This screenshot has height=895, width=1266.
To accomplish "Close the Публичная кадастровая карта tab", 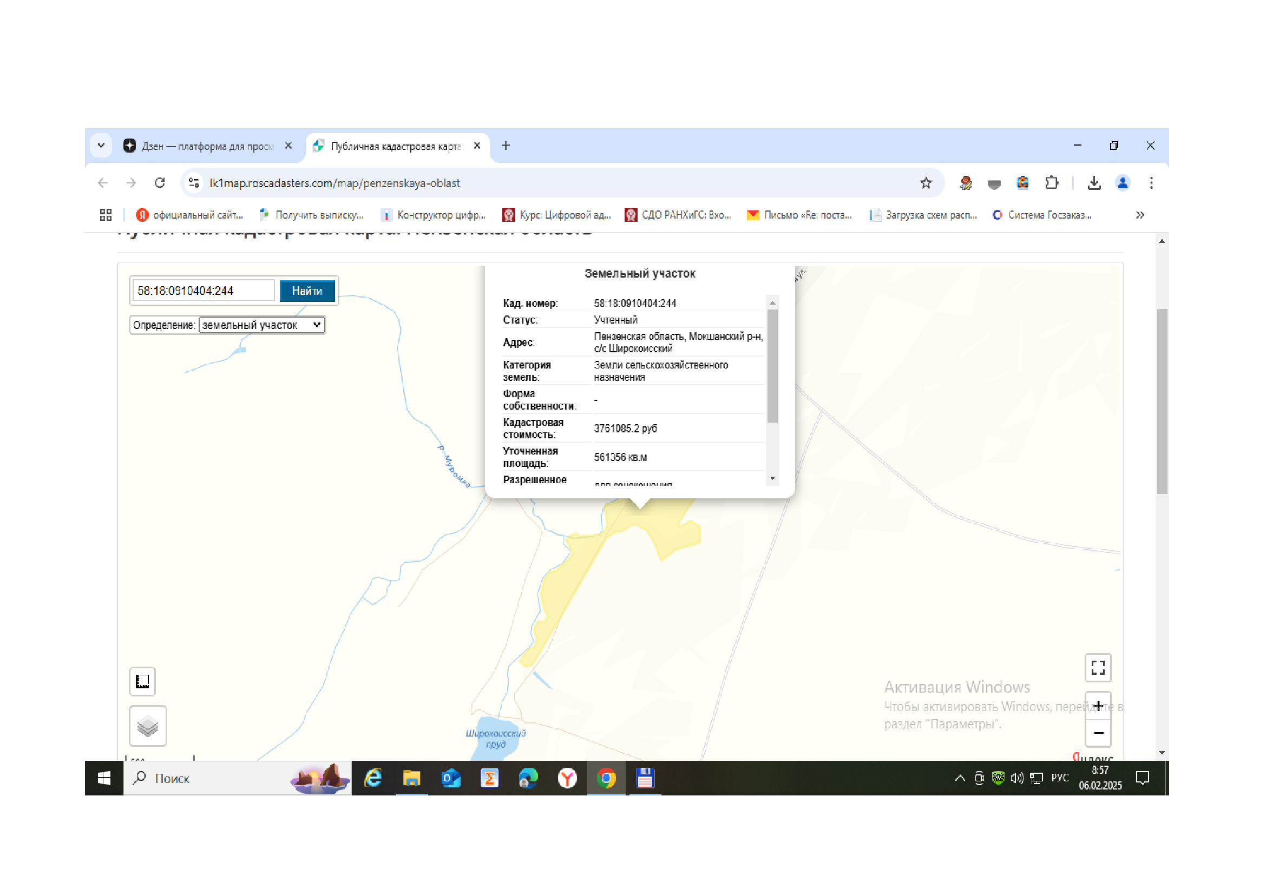I will 477,146.
